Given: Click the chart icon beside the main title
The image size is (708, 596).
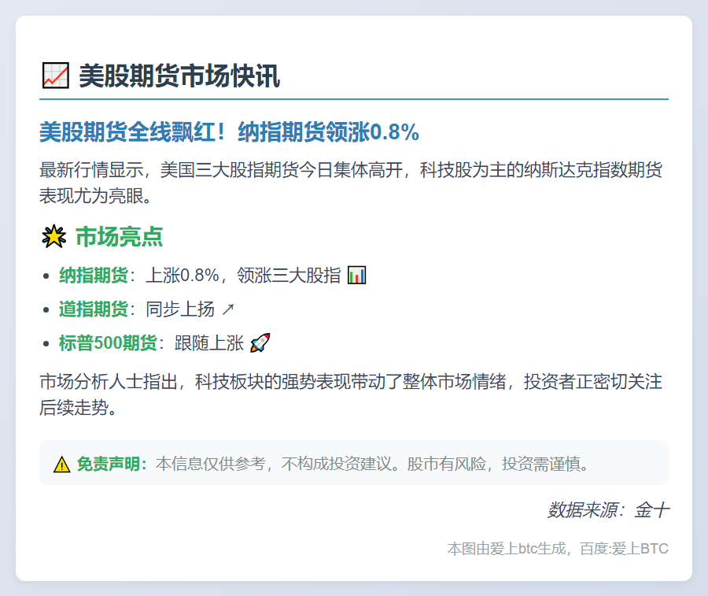Looking at the screenshot, I should pos(53,75).
